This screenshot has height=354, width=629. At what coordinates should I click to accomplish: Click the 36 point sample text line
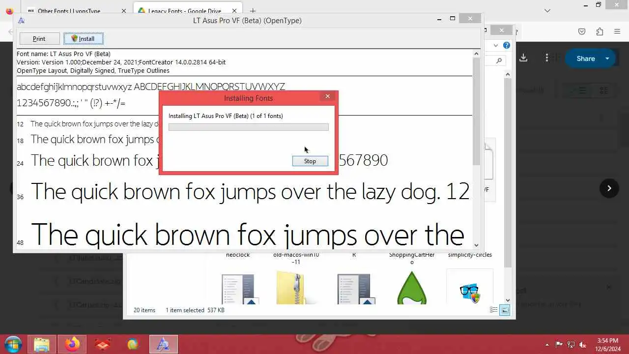250,191
